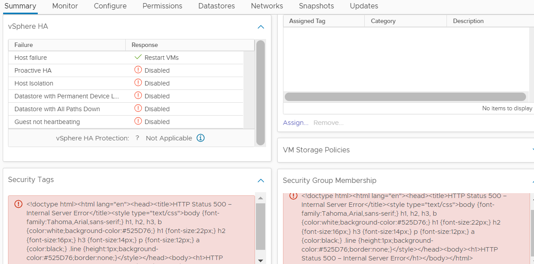Click the Remove... tag link
This screenshot has height=264, width=534.
pos(328,123)
